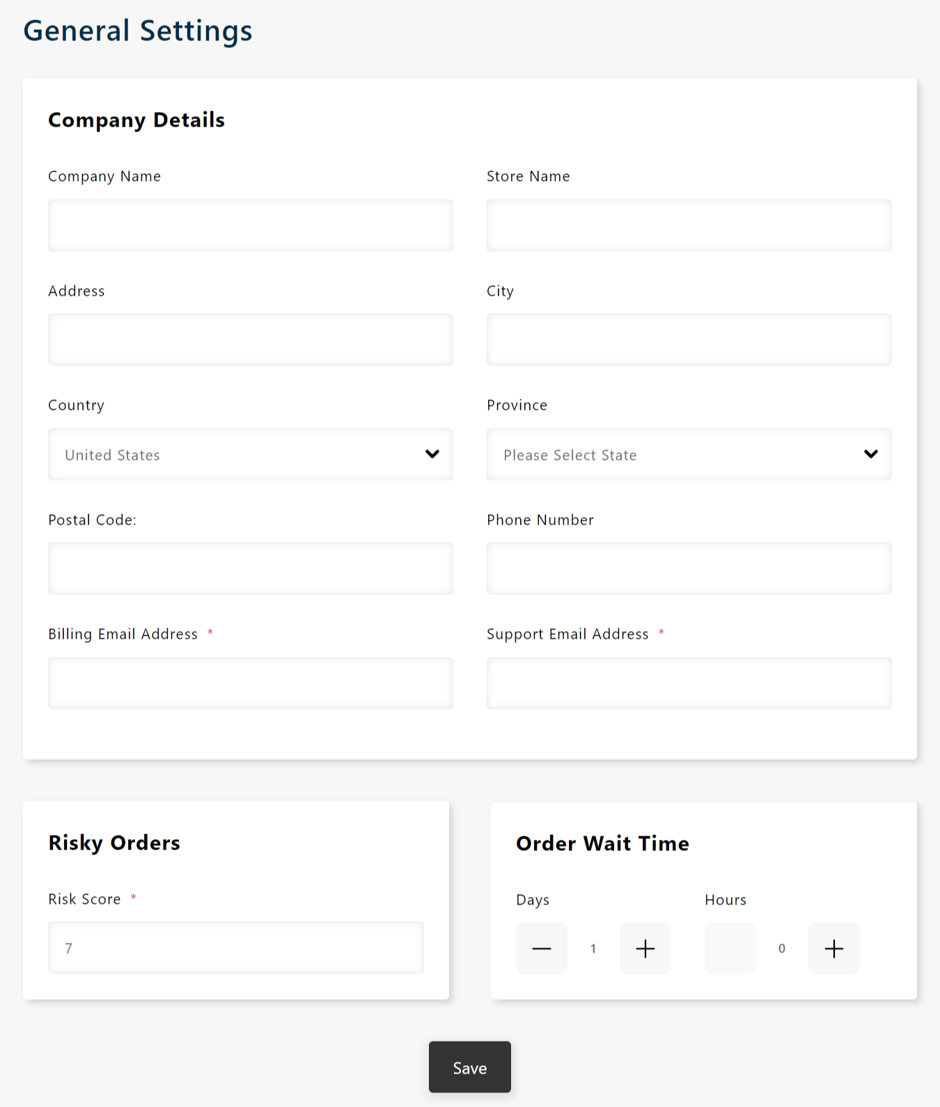940x1107 pixels.
Task: Click the Country dropdown chevron arrow
Action: 432,454
